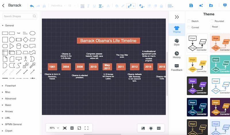Select the actor stick figure shape
230x135 pixels.
pos(26,59)
